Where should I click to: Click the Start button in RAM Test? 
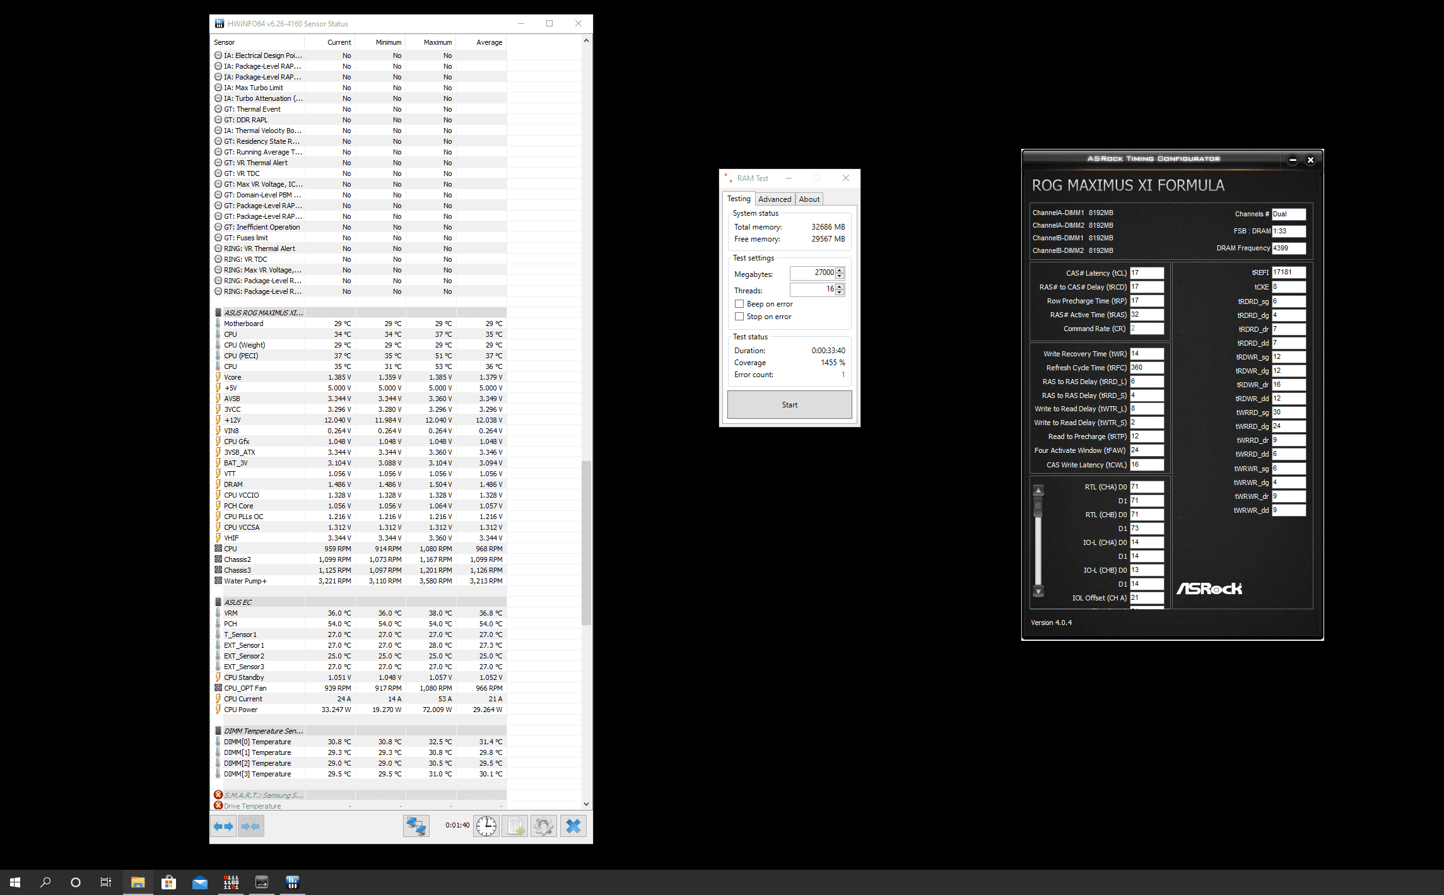tap(789, 405)
